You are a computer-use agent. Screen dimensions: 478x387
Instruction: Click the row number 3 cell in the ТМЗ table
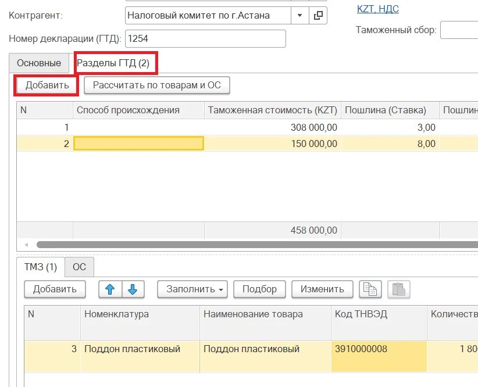pos(52,357)
